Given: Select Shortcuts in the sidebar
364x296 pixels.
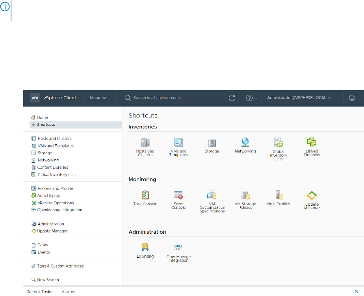Looking at the screenshot, I should pos(76,125).
